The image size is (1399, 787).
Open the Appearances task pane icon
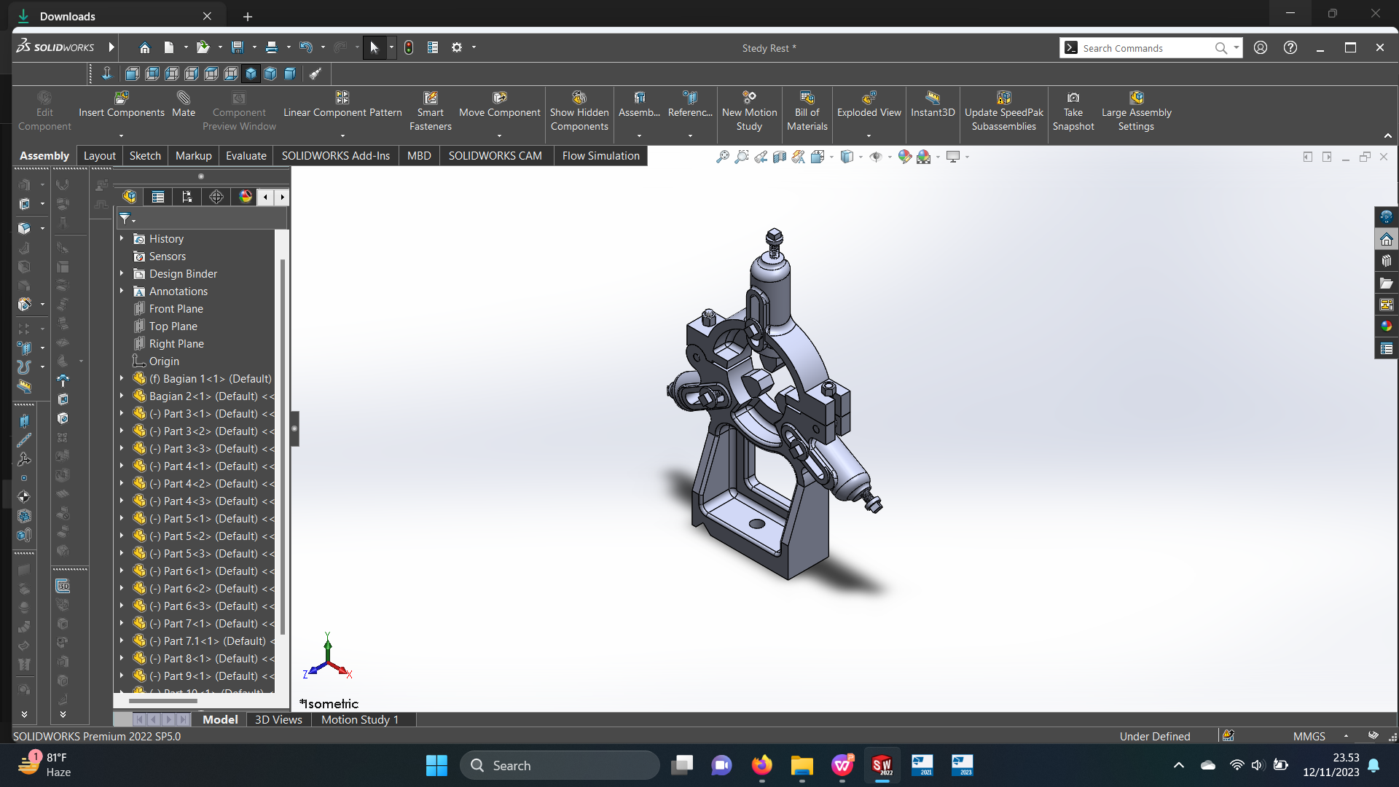(1386, 326)
